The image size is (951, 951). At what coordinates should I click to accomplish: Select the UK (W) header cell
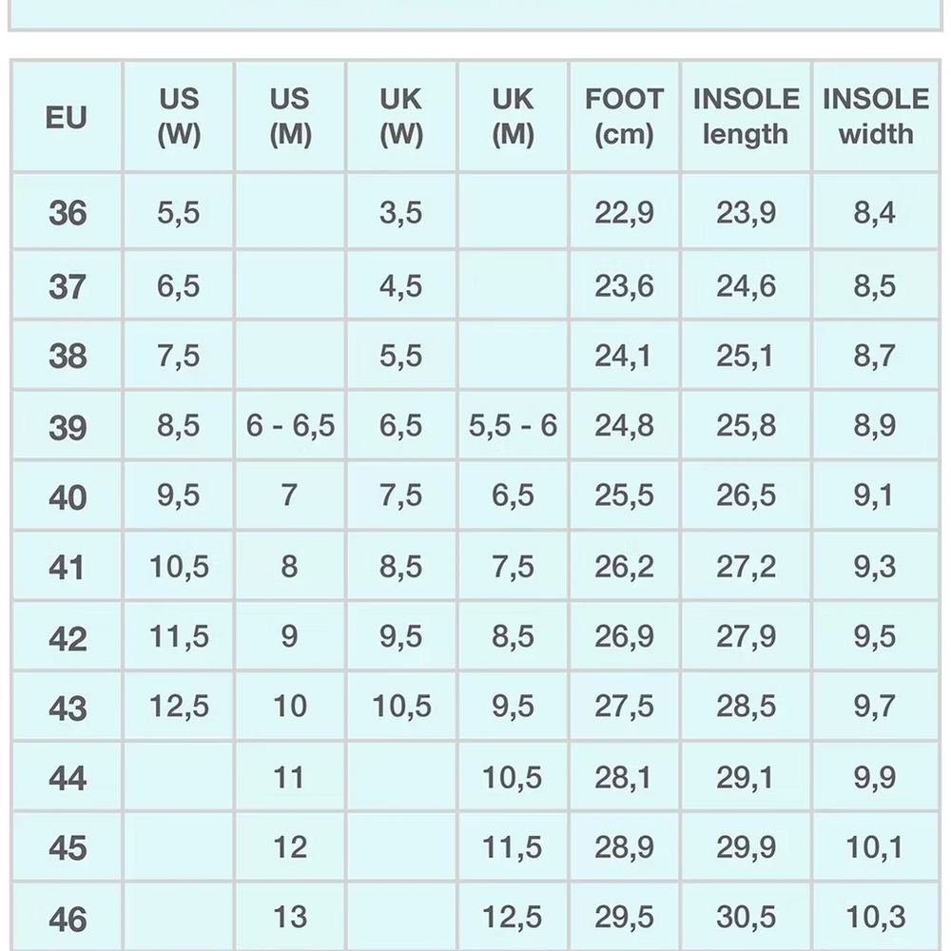pyautogui.click(x=401, y=116)
